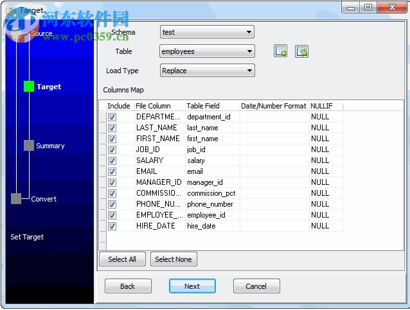Image resolution: width=410 pixels, height=310 pixels.
Task: Click the File Column header
Action: pos(160,106)
